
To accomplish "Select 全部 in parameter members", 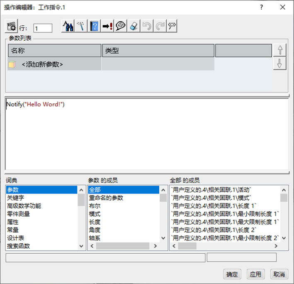I will (124, 190).
